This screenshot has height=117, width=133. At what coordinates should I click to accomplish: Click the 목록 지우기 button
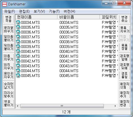pyautogui.click(x=125, y=30)
